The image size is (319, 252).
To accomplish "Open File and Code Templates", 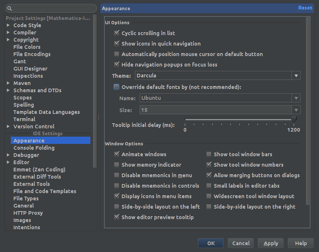I will tap(45, 191).
